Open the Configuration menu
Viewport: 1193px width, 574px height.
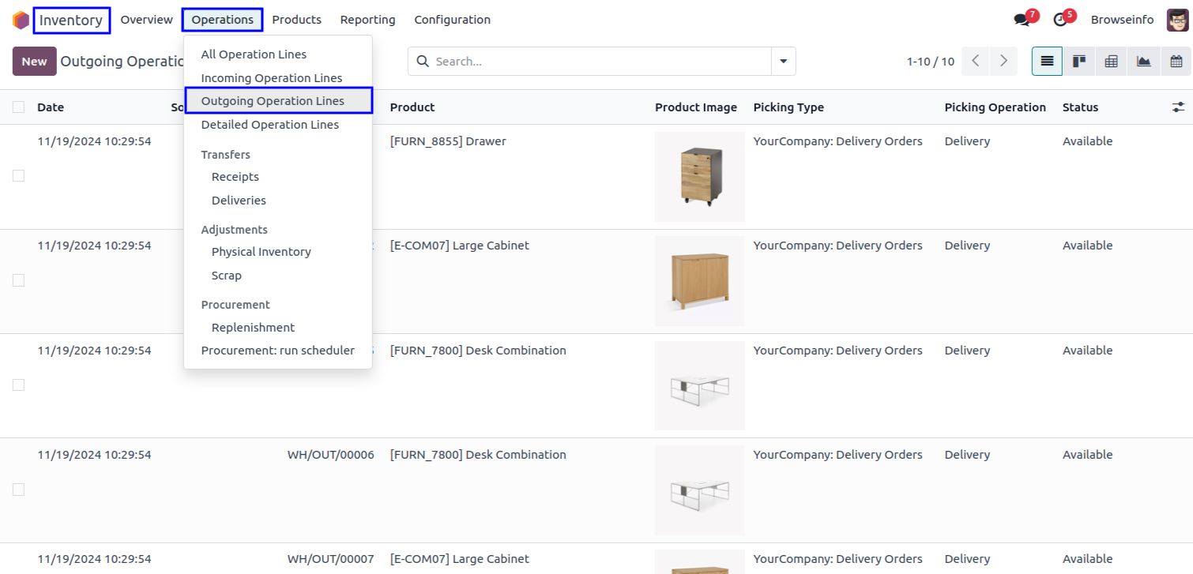(x=452, y=20)
